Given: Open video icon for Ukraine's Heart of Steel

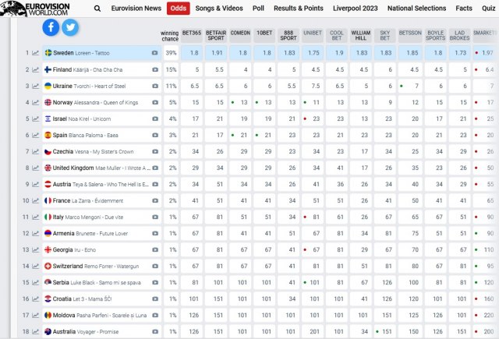Looking at the screenshot, I should coord(154,86).
